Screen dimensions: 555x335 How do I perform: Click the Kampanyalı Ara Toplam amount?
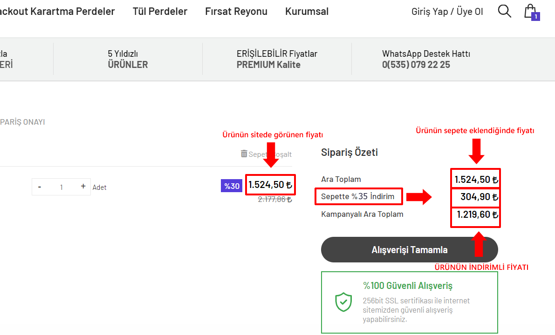tap(475, 214)
